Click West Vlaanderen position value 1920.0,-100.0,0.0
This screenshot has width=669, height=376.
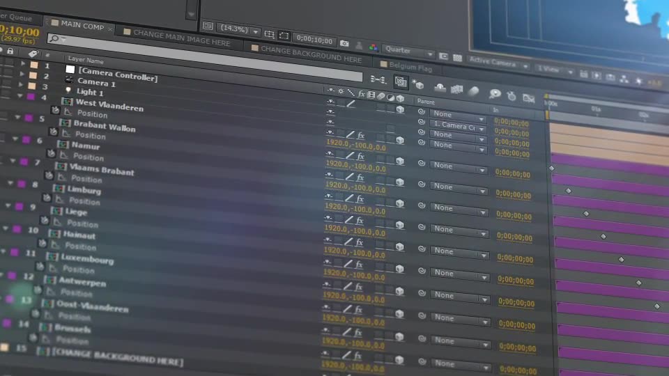[355, 145]
